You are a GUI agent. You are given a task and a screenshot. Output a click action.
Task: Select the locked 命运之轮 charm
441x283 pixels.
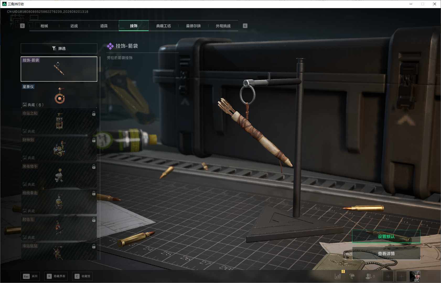click(59, 122)
